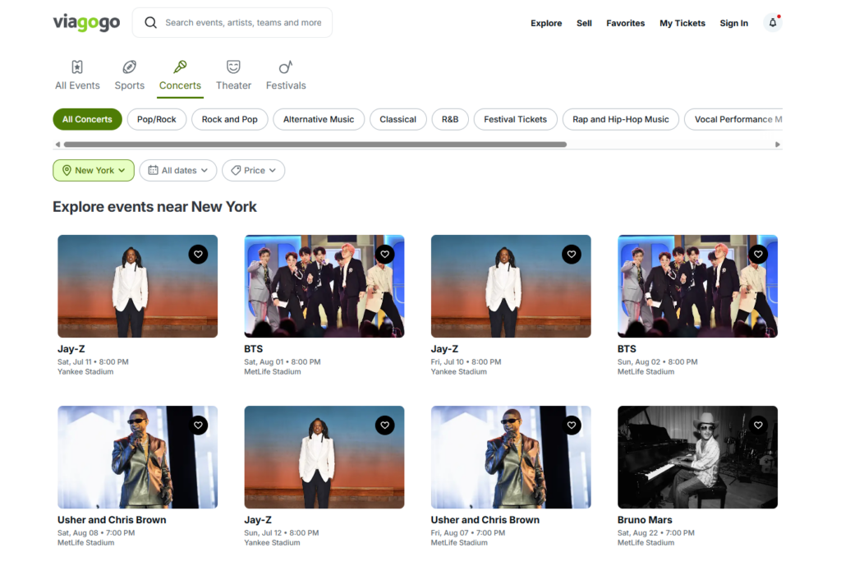Expand the New York location dropdown chevron
This screenshot has height=575, width=841.
coord(122,171)
